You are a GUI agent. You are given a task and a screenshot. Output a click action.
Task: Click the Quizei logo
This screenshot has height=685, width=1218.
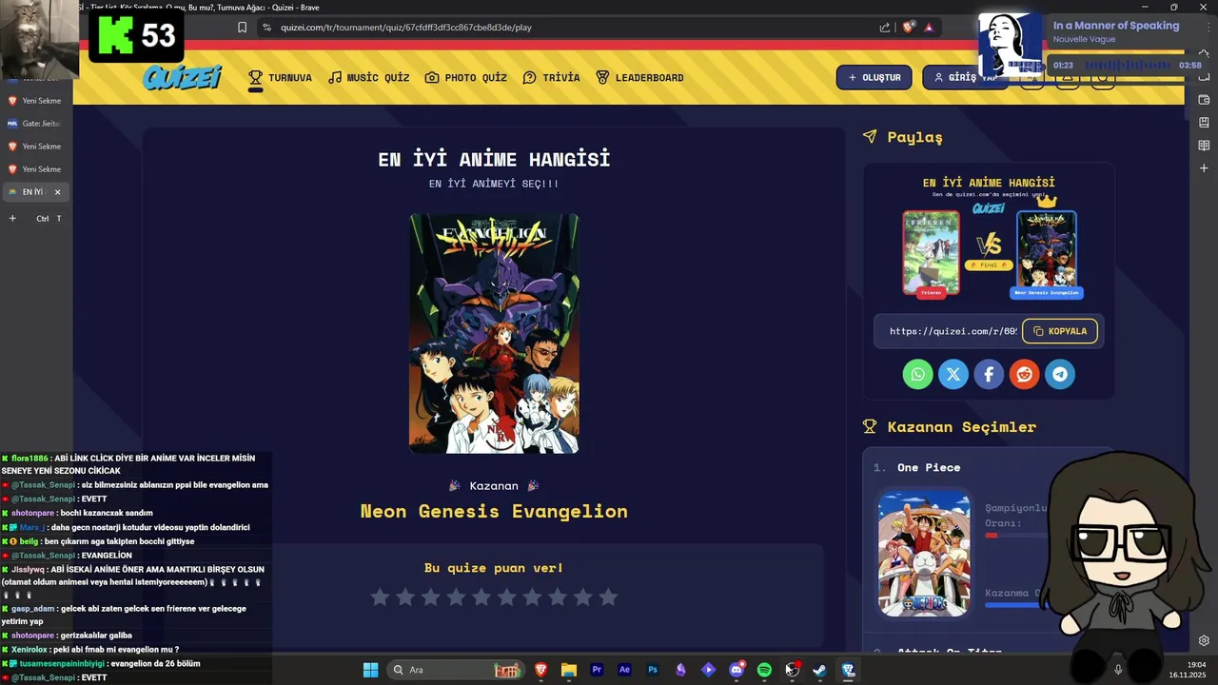coord(182,77)
